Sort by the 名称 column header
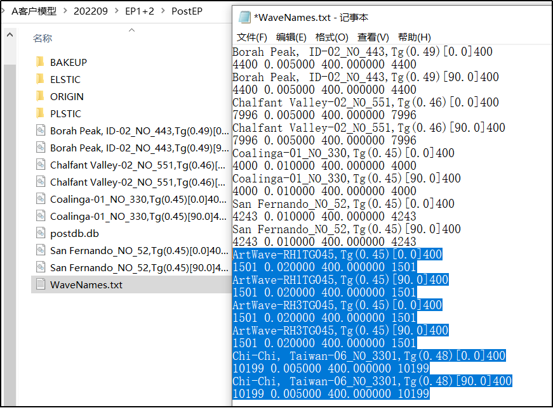Viewport: 553px width, 408px height. click(43, 38)
